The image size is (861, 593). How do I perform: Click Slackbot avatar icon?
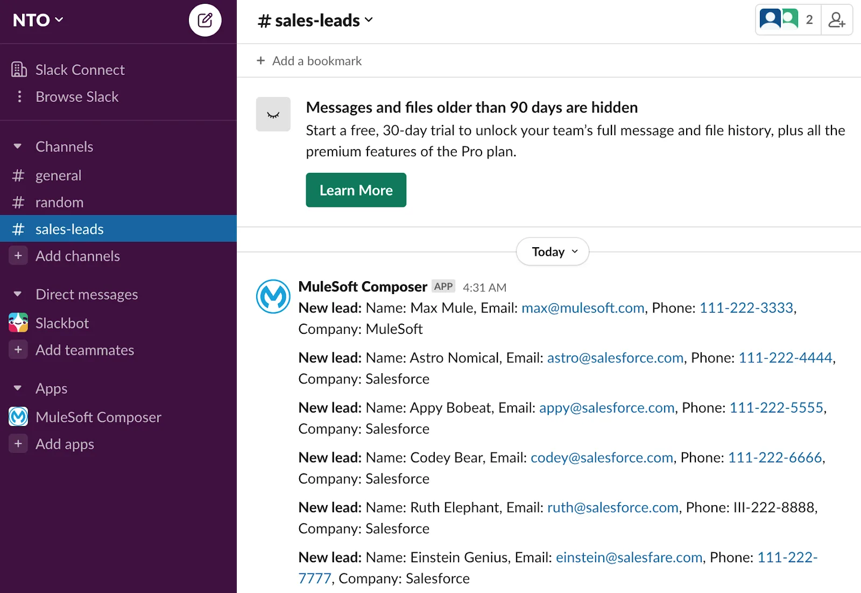point(18,323)
